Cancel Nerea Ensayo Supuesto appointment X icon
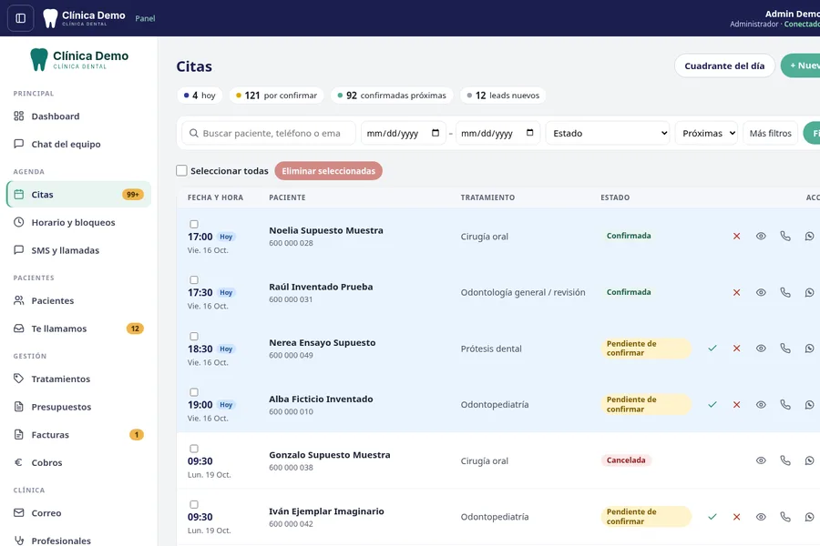The width and height of the screenshot is (820, 546). pyautogui.click(x=736, y=349)
